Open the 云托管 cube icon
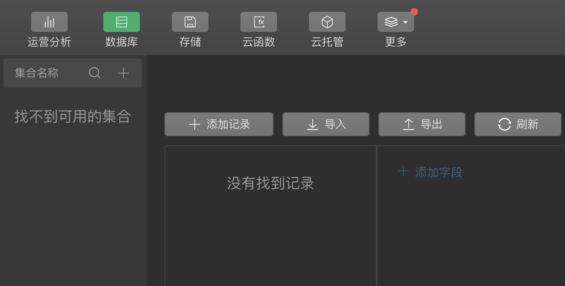Viewport: 565px width, 286px height. point(327,22)
